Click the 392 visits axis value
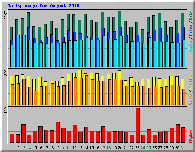Image resolution: width=195 pixels, height=152 pixels. point(6,72)
